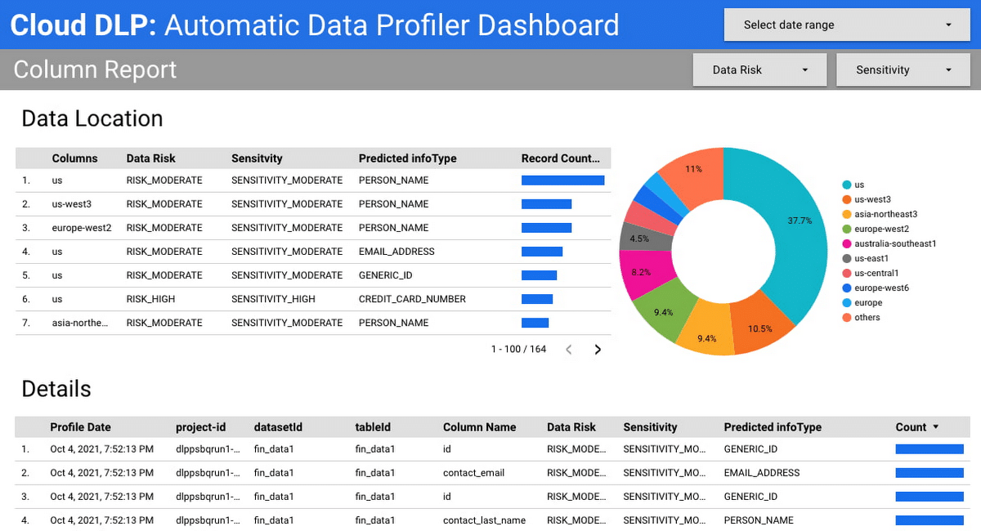Viewport: 981px width, 531px height.
Task: Click the count bar in the contact_email row
Action: 929,473
